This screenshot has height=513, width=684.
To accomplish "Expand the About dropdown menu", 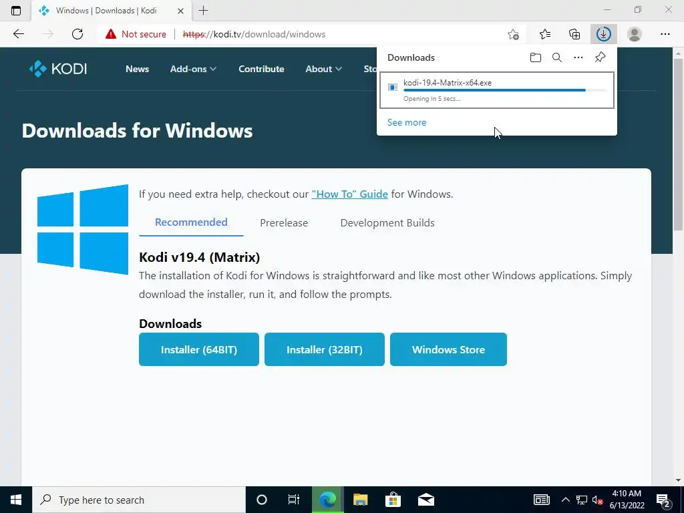I will tap(323, 69).
